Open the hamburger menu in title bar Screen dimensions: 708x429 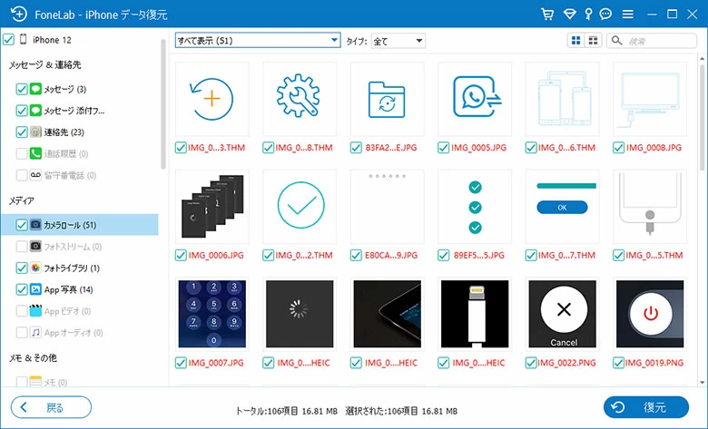(628, 15)
